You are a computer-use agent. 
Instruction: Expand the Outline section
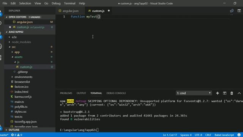coord(30,130)
